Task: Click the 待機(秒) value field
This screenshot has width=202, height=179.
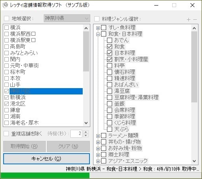Action: click(x=76, y=134)
